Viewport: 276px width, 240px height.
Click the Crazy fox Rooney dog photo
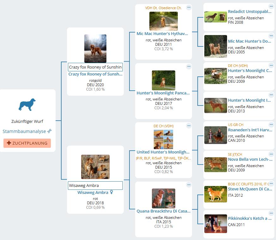(x=95, y=49)
